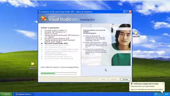The image size is (170, 96).
Task: Click the promotional photo of the man
Action: coord(121,37)
